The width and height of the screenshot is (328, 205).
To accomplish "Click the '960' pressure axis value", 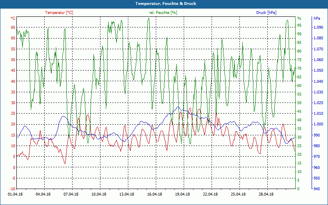I will pyautogui.click(x=317, y=167).
